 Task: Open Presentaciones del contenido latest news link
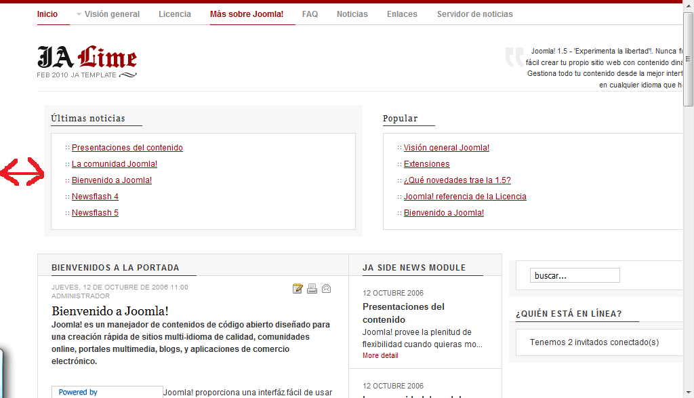(127, 147)
